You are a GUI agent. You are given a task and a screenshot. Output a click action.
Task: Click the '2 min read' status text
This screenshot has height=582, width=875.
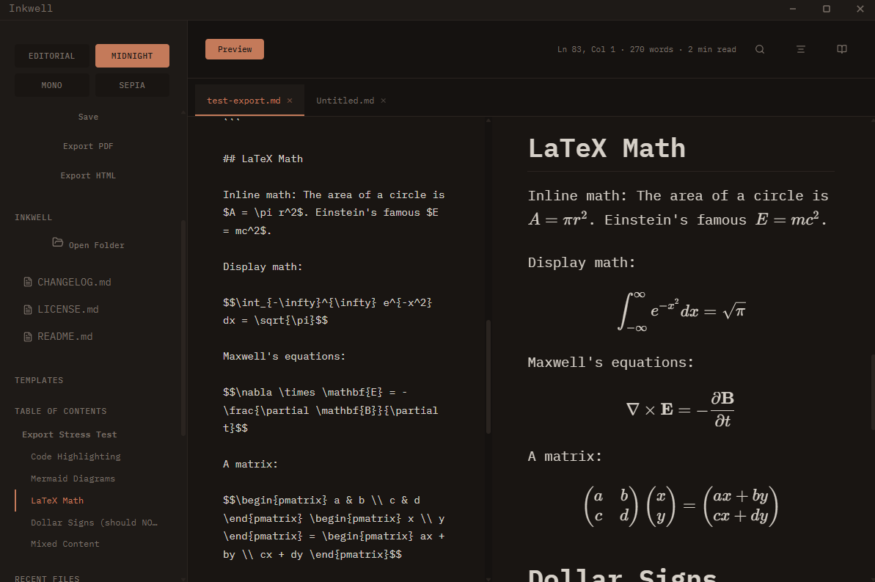click(x=712, y=49)
